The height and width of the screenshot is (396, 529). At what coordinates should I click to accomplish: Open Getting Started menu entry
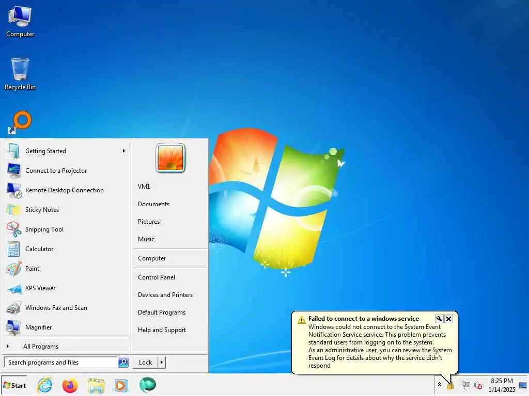[67, 151]
